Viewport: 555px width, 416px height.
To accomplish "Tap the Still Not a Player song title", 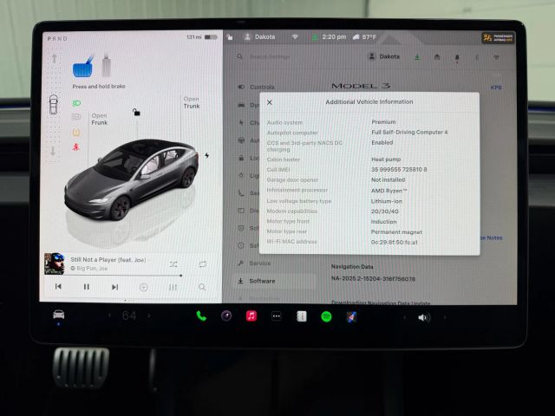I will coord(108,260).
